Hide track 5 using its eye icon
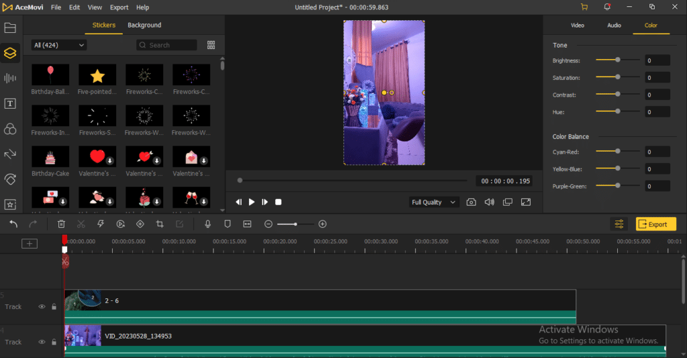Image resolution: width=687 pixels, height=358 pixels. point(42,306)
